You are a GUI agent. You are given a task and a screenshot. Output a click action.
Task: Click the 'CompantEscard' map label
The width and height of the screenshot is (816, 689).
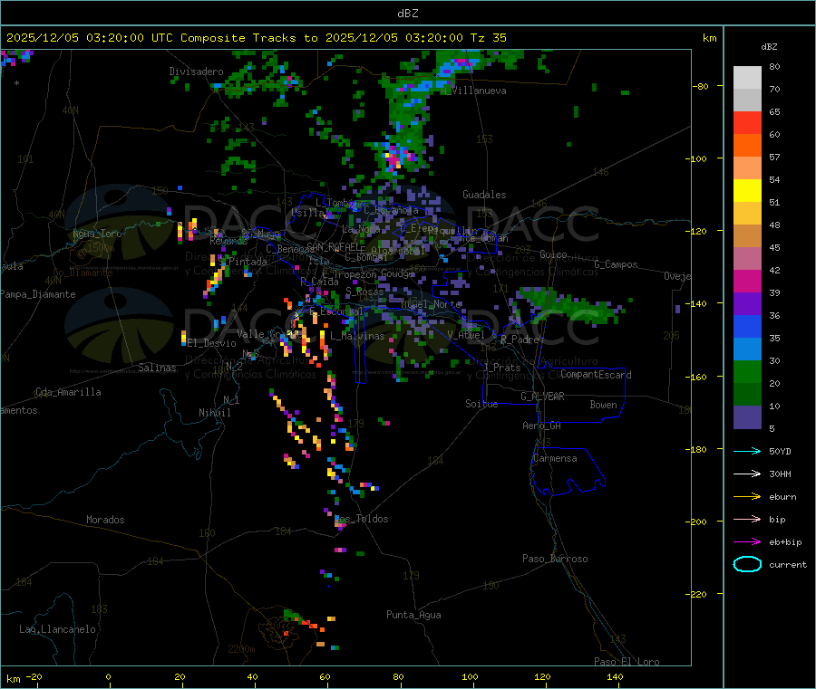tap(596, 375)
